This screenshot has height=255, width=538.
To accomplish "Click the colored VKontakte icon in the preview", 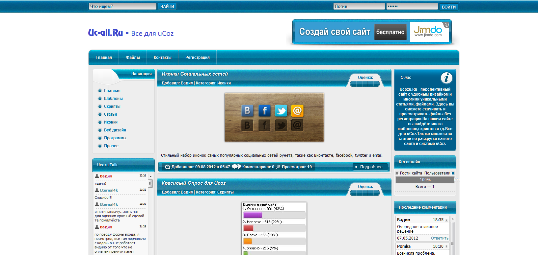I will click(248, 111).
